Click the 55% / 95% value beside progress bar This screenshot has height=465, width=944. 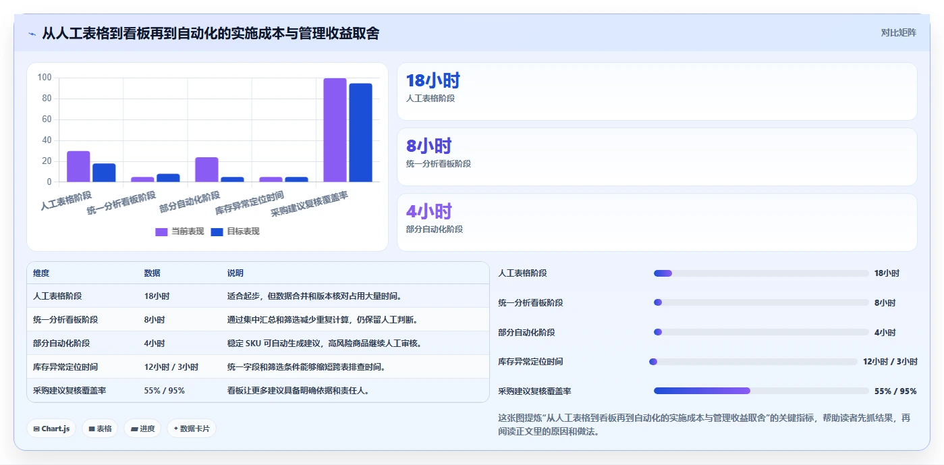tap(895, 391)
